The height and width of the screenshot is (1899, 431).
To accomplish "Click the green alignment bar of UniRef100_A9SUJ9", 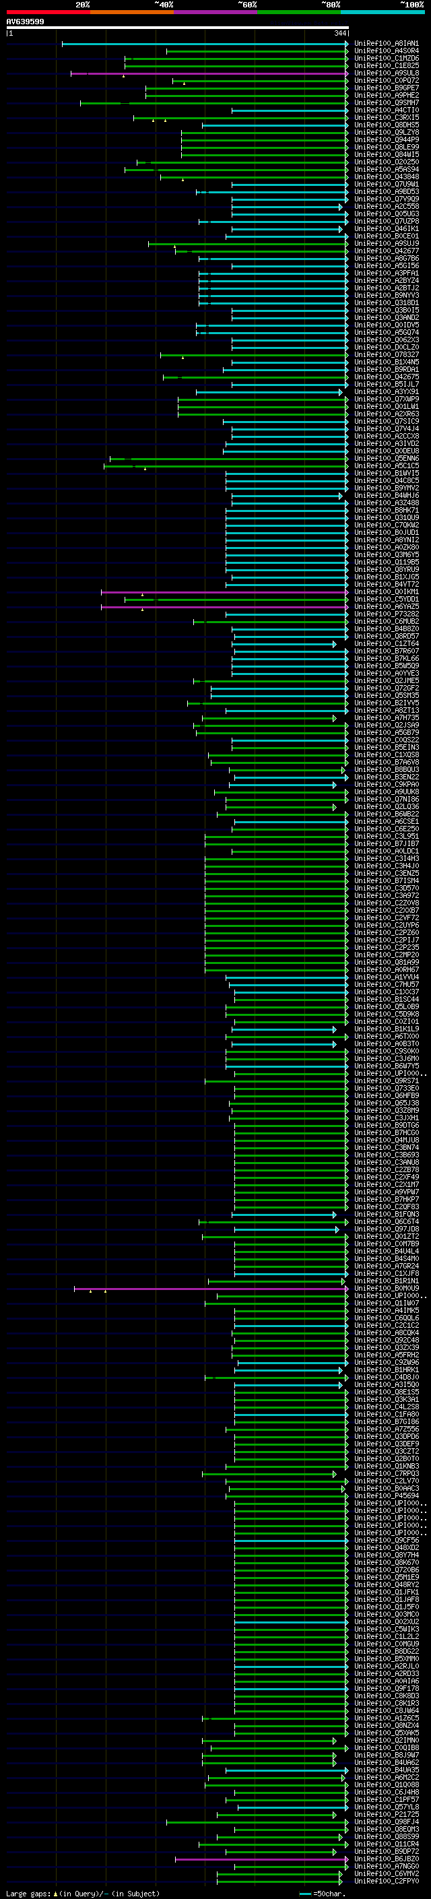I will (248, 244).
